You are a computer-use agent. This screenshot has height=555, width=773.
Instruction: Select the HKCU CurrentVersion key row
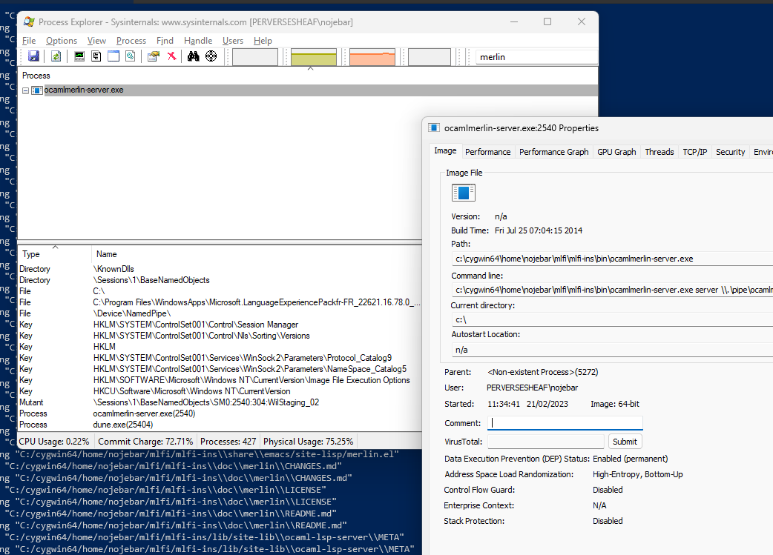pyautogui.click(x=220, y=391)
